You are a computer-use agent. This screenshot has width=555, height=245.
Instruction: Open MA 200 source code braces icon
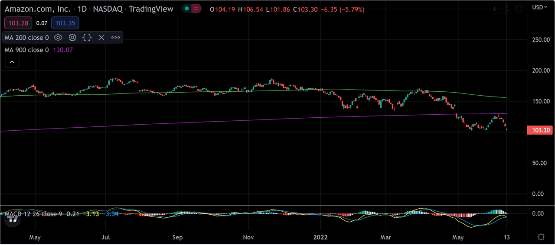pyautogui.click(x=87, y=38)
